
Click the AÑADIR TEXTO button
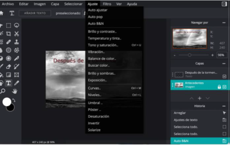pos(35,13)
